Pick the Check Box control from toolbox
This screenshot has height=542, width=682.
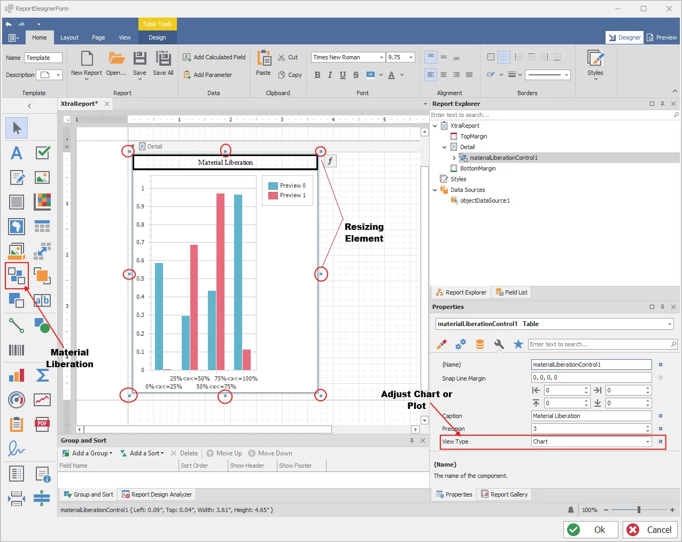click(x=42, y=153)
